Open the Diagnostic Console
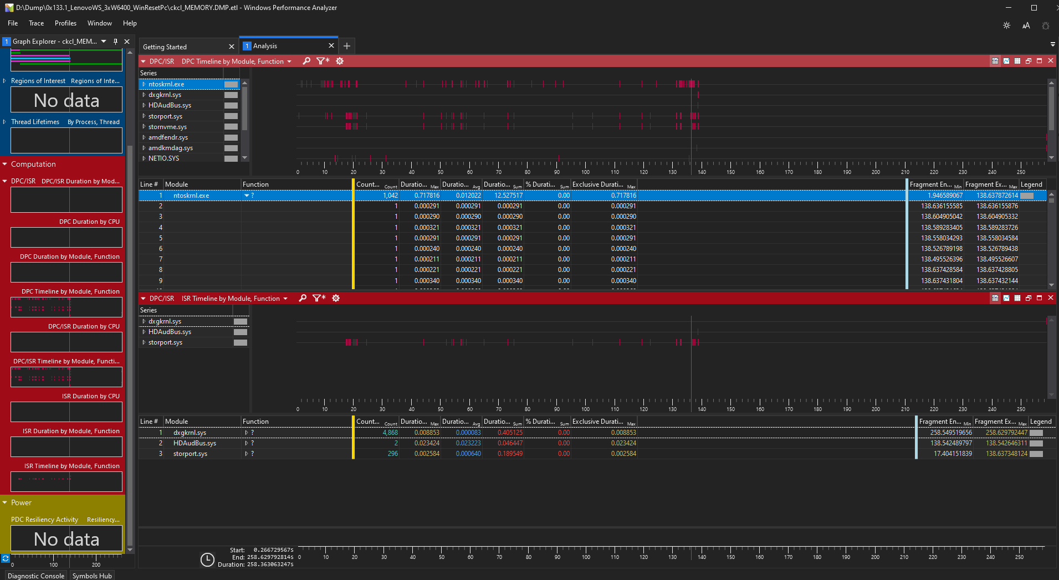 [36, 576]
